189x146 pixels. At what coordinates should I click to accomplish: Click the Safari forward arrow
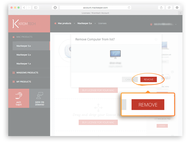click(x=29, y=8)
